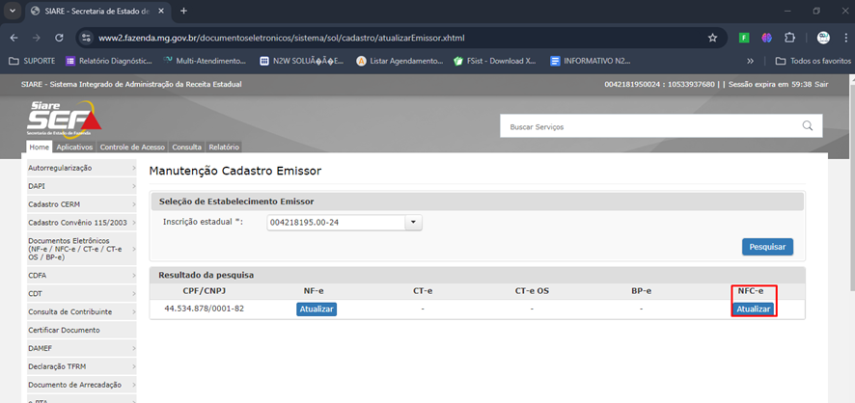855x403 pixels.
Task: Click the session expiry text
Action: click(770, 85)
